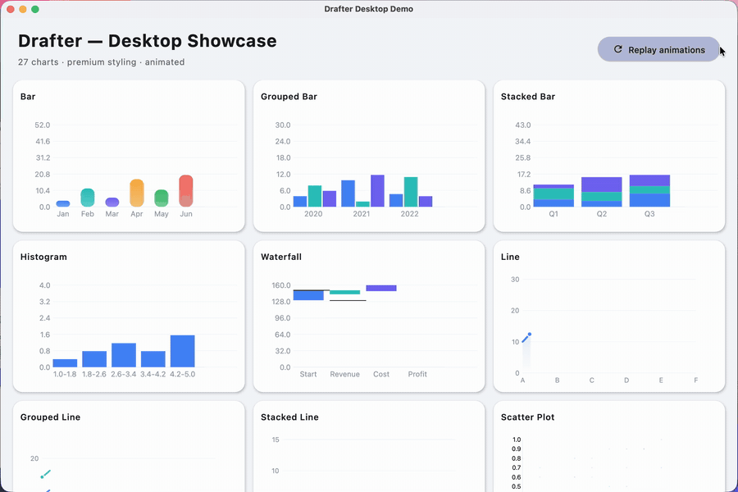This screenshot has height=492, width=738.
Task: Minimize window using the yellow button
Action: pos(23,9)
